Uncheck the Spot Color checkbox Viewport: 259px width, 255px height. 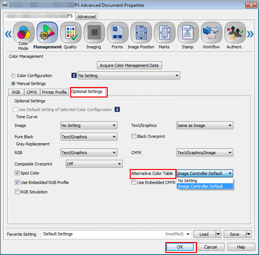pyautogui.click(x=17, y=173)
